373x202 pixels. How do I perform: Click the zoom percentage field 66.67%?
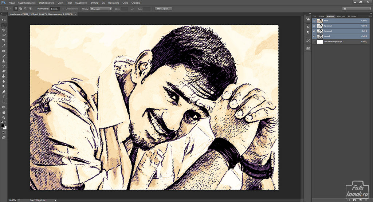click(x=12, y=200)
